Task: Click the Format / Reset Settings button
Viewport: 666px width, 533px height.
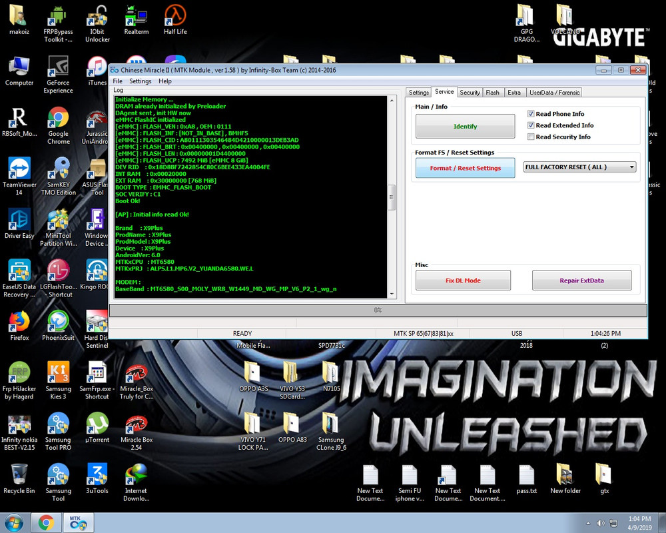Action: (x=465, y=168)
